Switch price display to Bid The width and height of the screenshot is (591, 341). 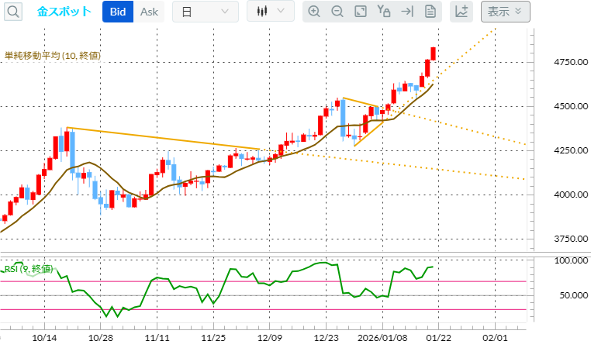click(118, 12)
